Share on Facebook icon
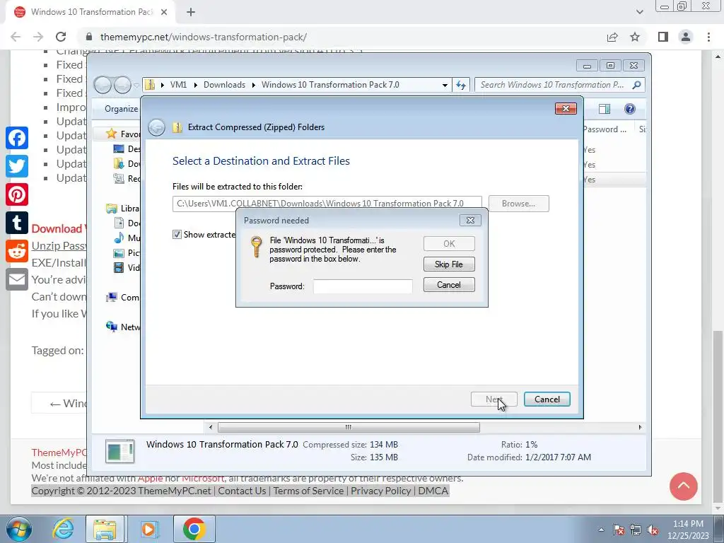The width and height of the screenshot is (724, 543). tap(17, 138)
